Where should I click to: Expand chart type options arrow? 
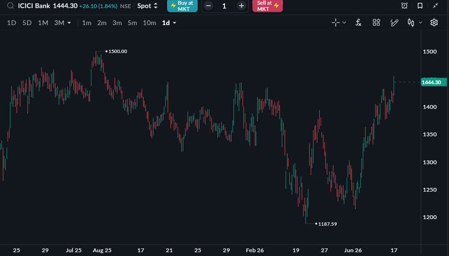point(421,23)
